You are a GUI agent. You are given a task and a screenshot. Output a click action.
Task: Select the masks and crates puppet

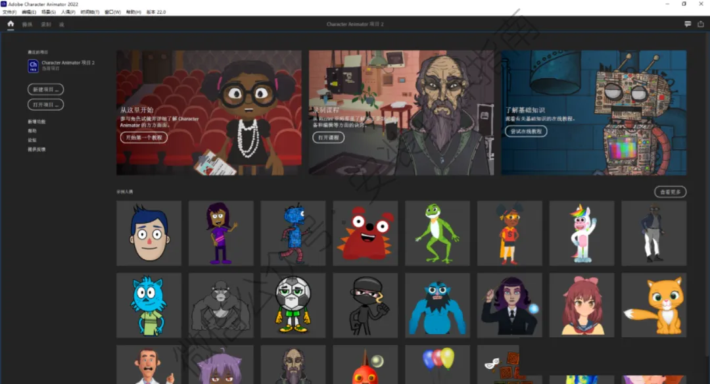(x=498, y=364)
